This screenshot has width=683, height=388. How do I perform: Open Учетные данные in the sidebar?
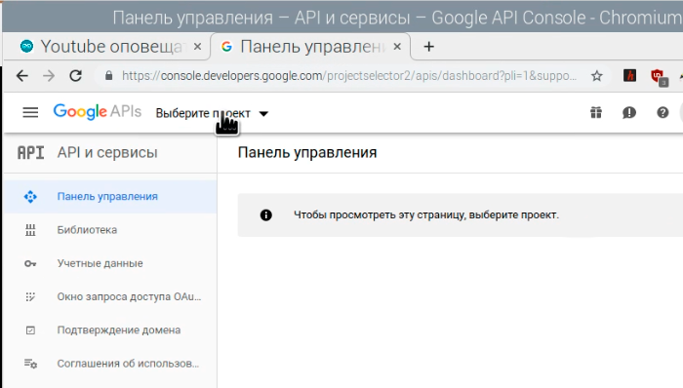[109, 263]
